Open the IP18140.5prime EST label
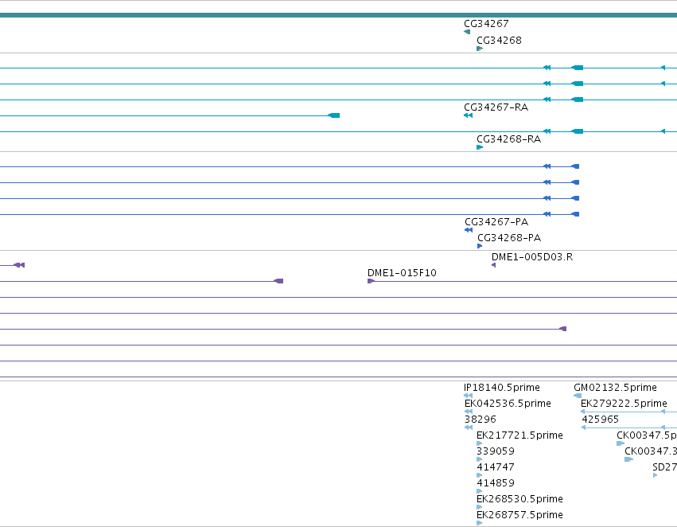The height and width of the screenshot is (527, 677). pos(502,388)
